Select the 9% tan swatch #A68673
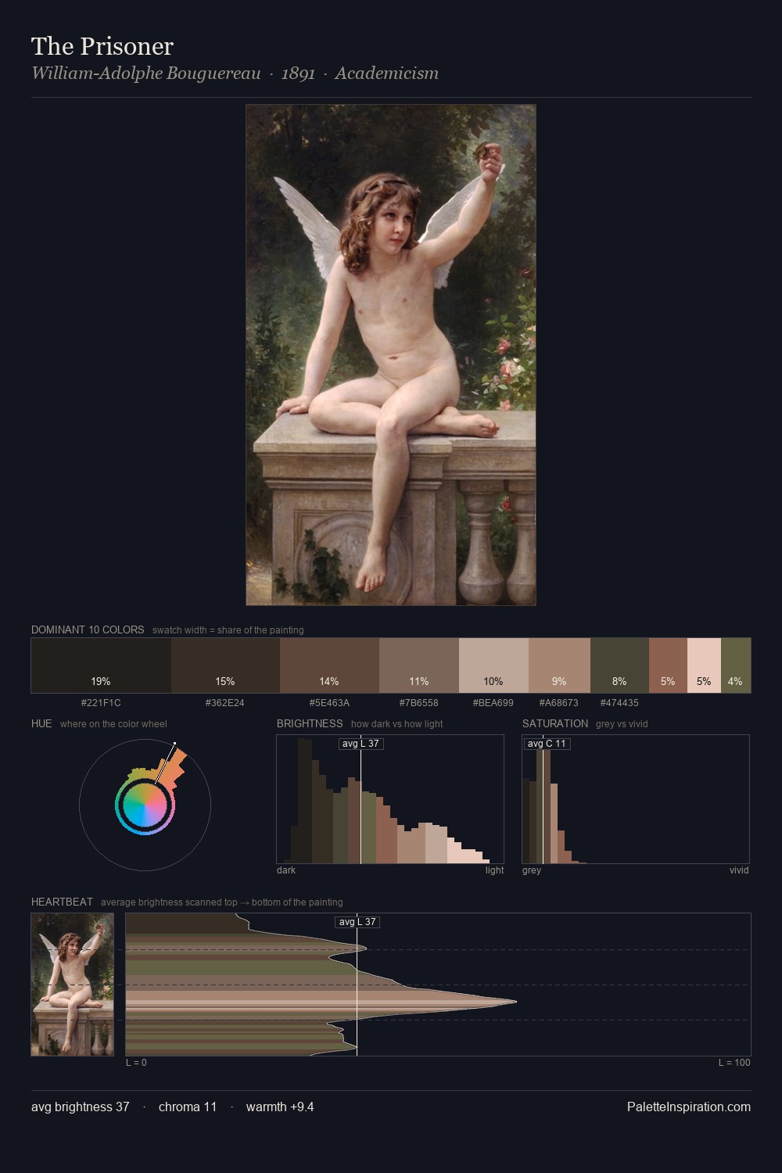This screenshot has width=782, height=1173. coord(559,665)
